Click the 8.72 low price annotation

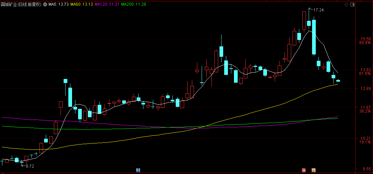pos(30,166)
